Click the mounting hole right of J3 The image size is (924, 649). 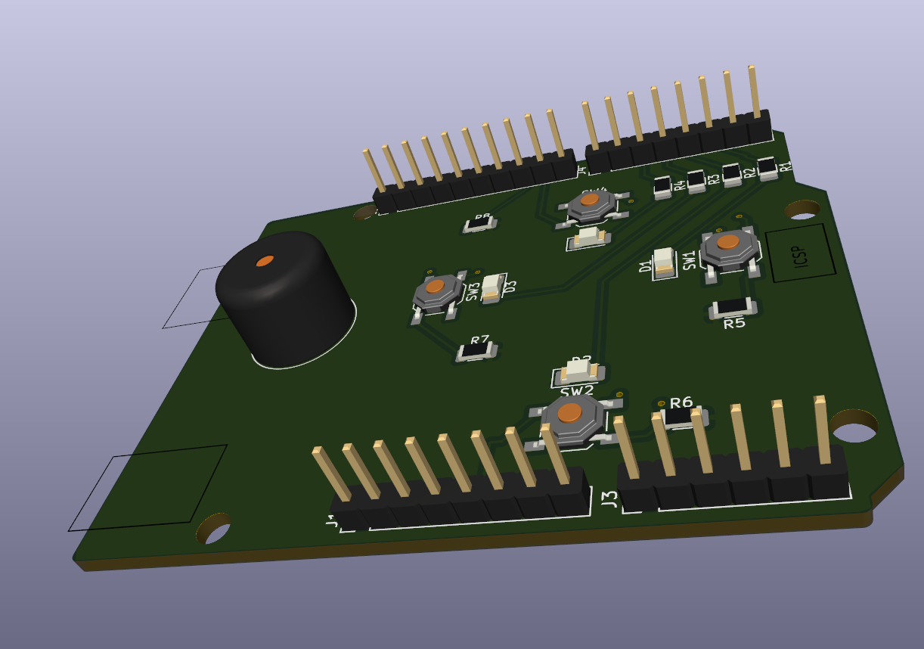(x=855, y=427)
